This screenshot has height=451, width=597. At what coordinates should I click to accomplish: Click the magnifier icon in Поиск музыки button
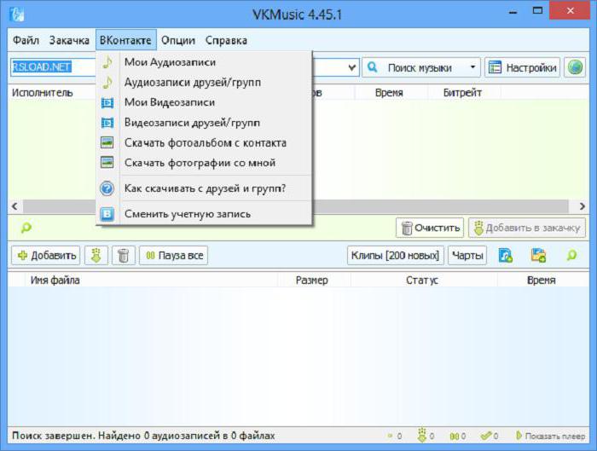tap(373, 67)
